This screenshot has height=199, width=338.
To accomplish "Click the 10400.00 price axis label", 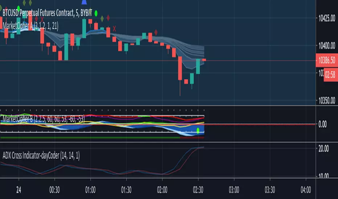I will pos(327,46).
